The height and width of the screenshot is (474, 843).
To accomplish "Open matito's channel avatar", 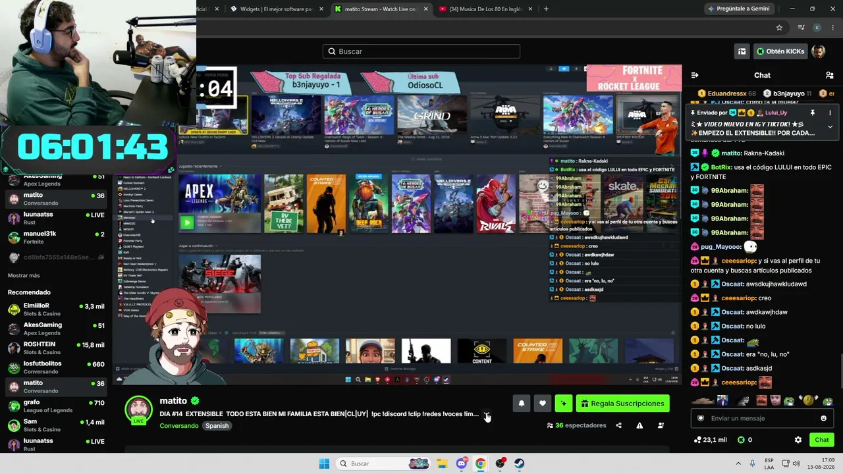I will pos(138,409).
